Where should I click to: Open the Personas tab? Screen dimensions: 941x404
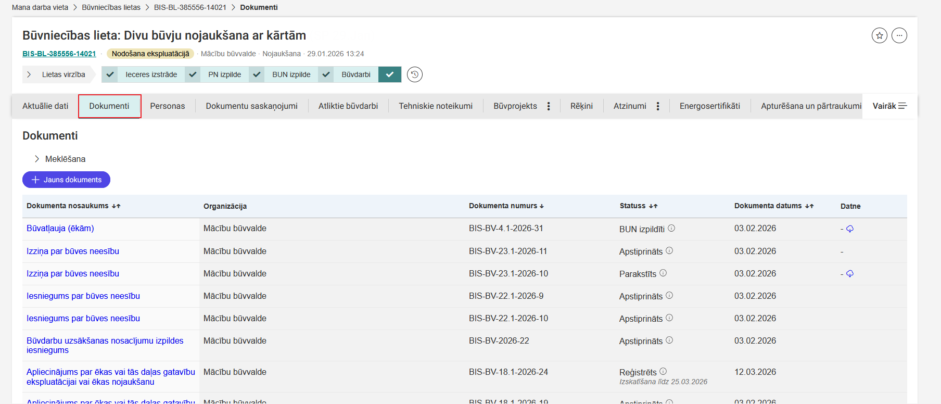coord(168,106)
